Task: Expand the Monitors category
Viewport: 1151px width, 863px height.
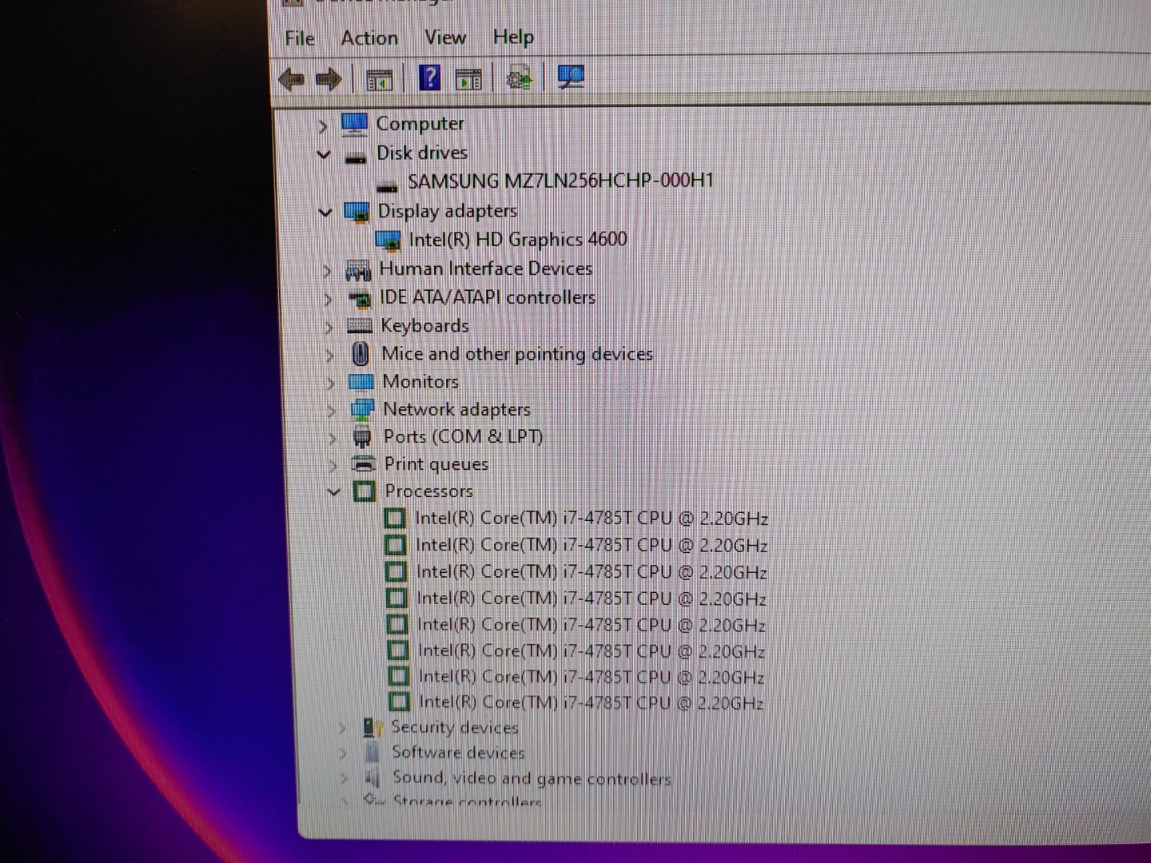Action: click(330, 384)
